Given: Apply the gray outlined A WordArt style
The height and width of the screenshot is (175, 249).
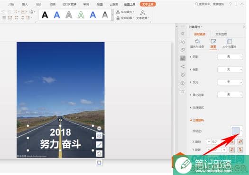Looking at the screenshot, I should click(69, 15).
